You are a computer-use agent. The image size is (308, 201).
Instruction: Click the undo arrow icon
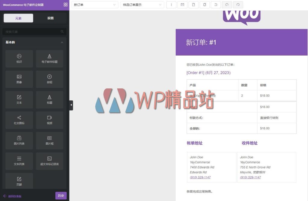click(227, 5)
